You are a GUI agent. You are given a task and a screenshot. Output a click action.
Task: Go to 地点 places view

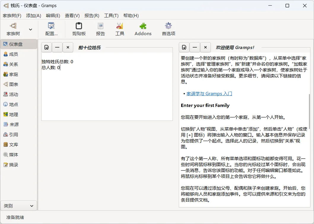tap(19, 104)
